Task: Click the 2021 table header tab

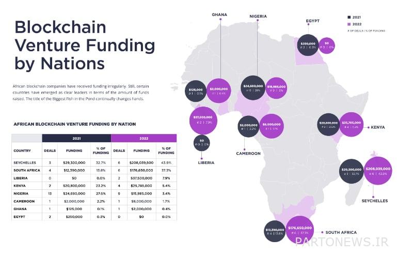Action: [76, 138]
